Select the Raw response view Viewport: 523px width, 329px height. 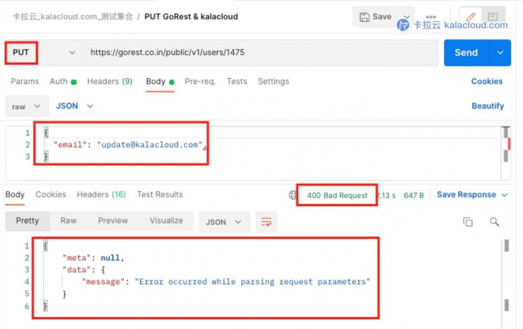(68, 221)
